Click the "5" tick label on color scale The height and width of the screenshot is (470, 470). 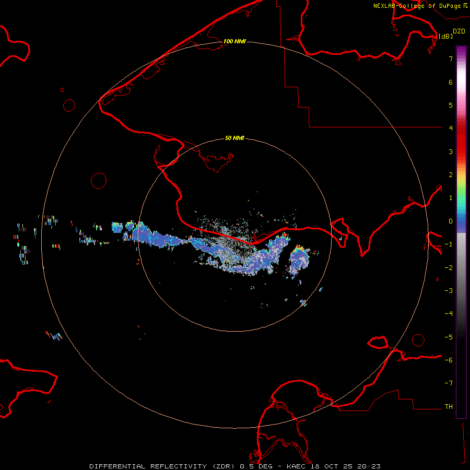(451, 105)
